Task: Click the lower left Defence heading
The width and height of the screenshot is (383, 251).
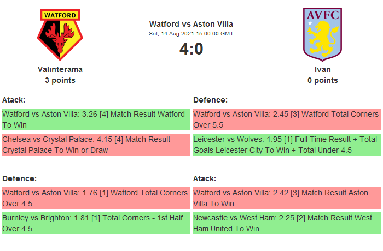Action: (x=19, y=178)
